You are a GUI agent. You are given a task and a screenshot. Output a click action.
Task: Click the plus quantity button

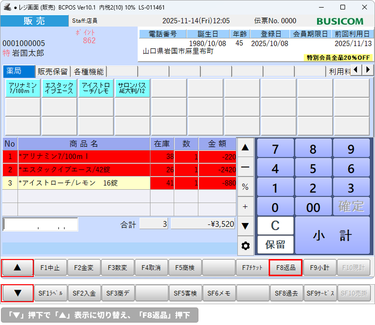coord(245,206)
